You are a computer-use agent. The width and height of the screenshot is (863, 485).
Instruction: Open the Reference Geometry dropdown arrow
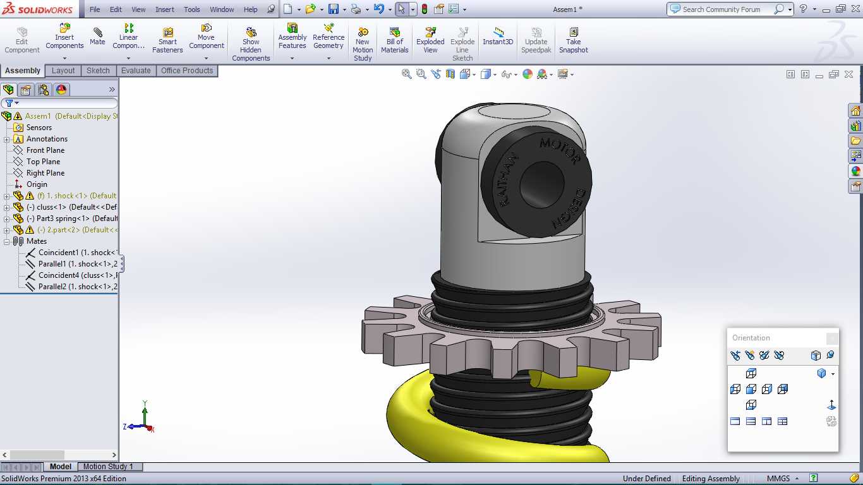[x=329, y=58]
